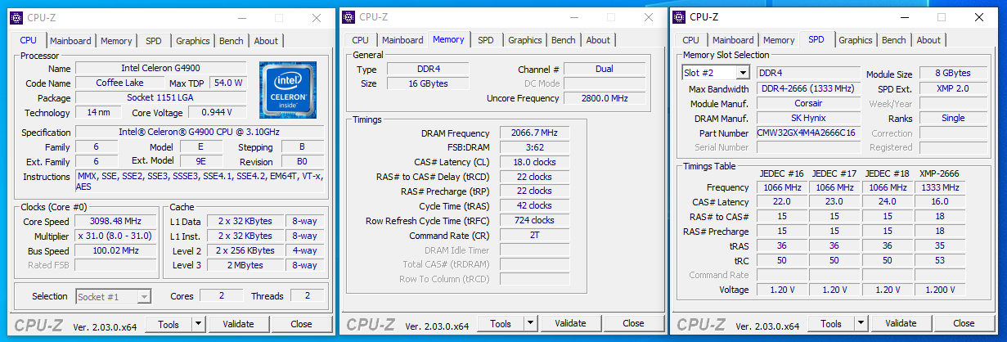The width and height of the screenshot is (1007, 342).
Task: Open the Bench tab in the middle window
Action: (564, 40)
